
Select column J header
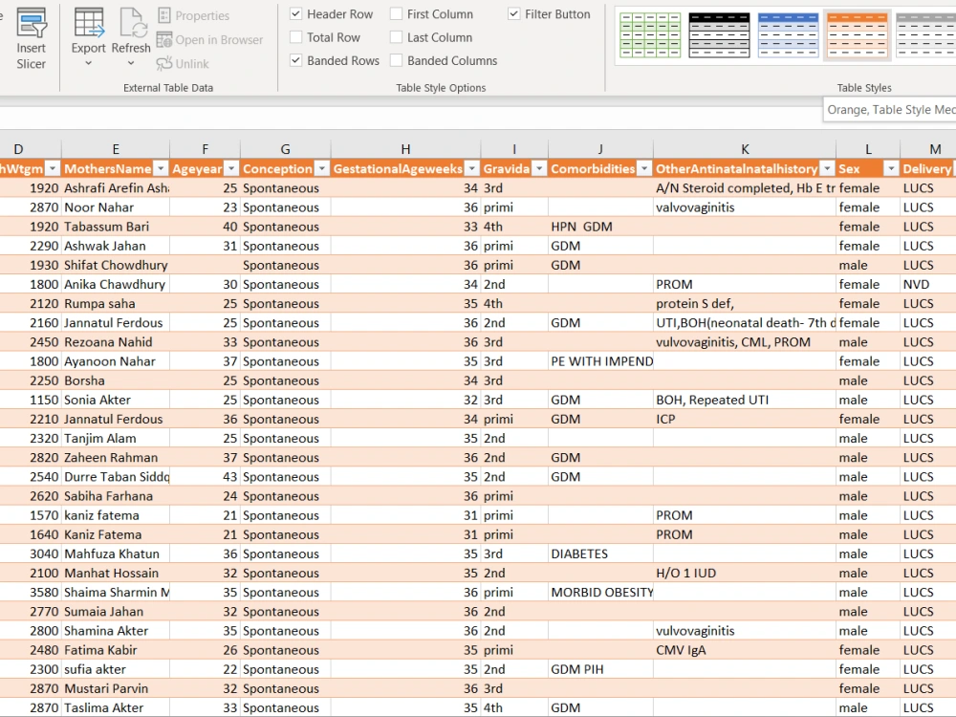(x=600, y=149)
